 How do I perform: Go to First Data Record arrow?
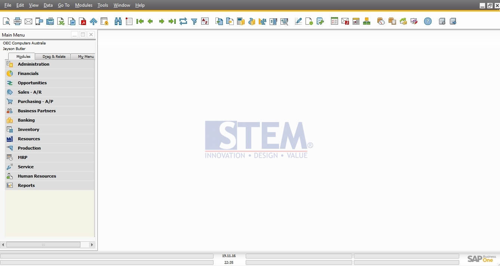click(140, 21)
